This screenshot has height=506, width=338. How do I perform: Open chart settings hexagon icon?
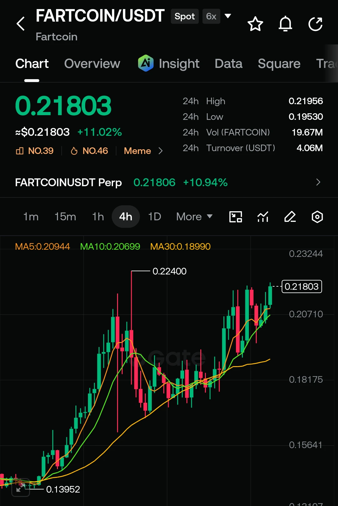pos(317,217)
